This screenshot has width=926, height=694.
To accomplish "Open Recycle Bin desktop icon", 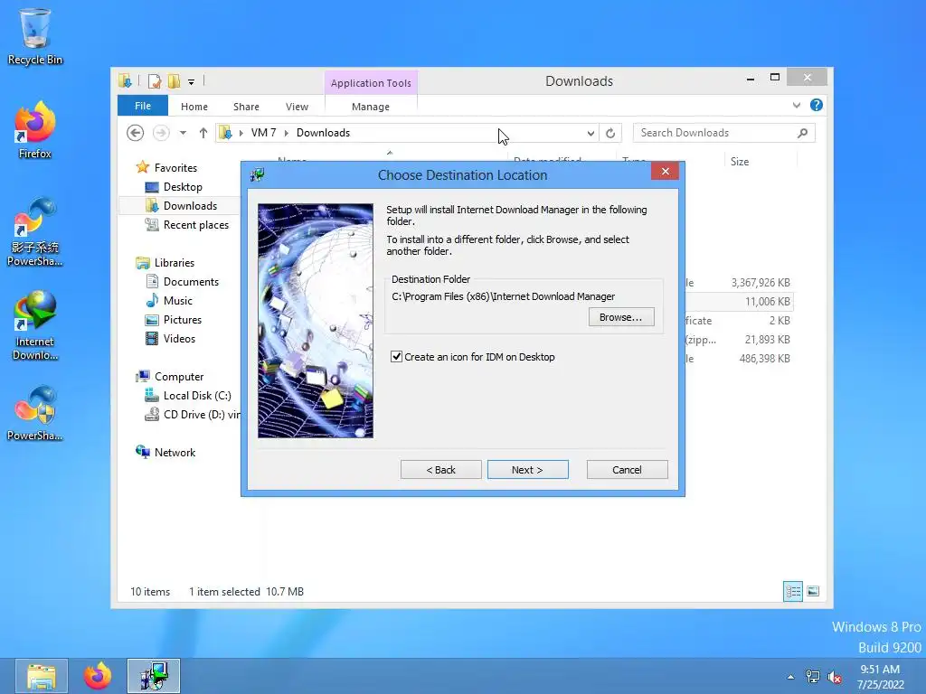I will coord(35,36).
